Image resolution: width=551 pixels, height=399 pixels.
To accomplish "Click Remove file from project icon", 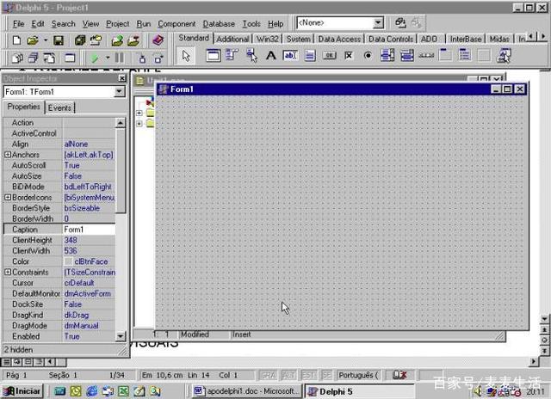I will point(133,40).
